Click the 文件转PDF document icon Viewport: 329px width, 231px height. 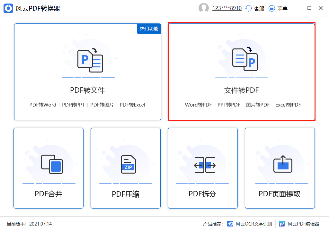click(245, 60)
